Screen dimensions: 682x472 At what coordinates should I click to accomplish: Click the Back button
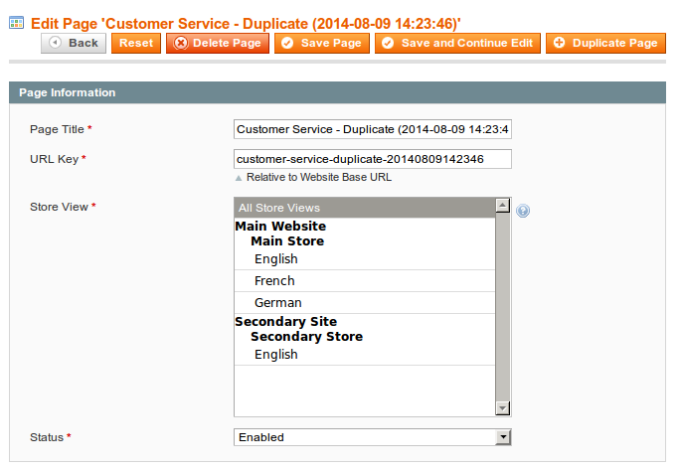tap(74, 43)
